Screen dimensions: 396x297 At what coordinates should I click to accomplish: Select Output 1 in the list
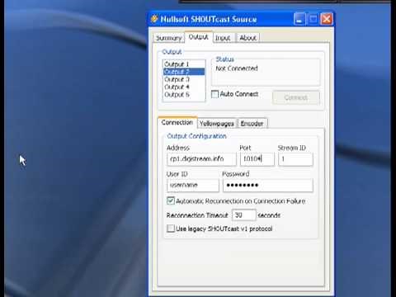tap(184, 64)
